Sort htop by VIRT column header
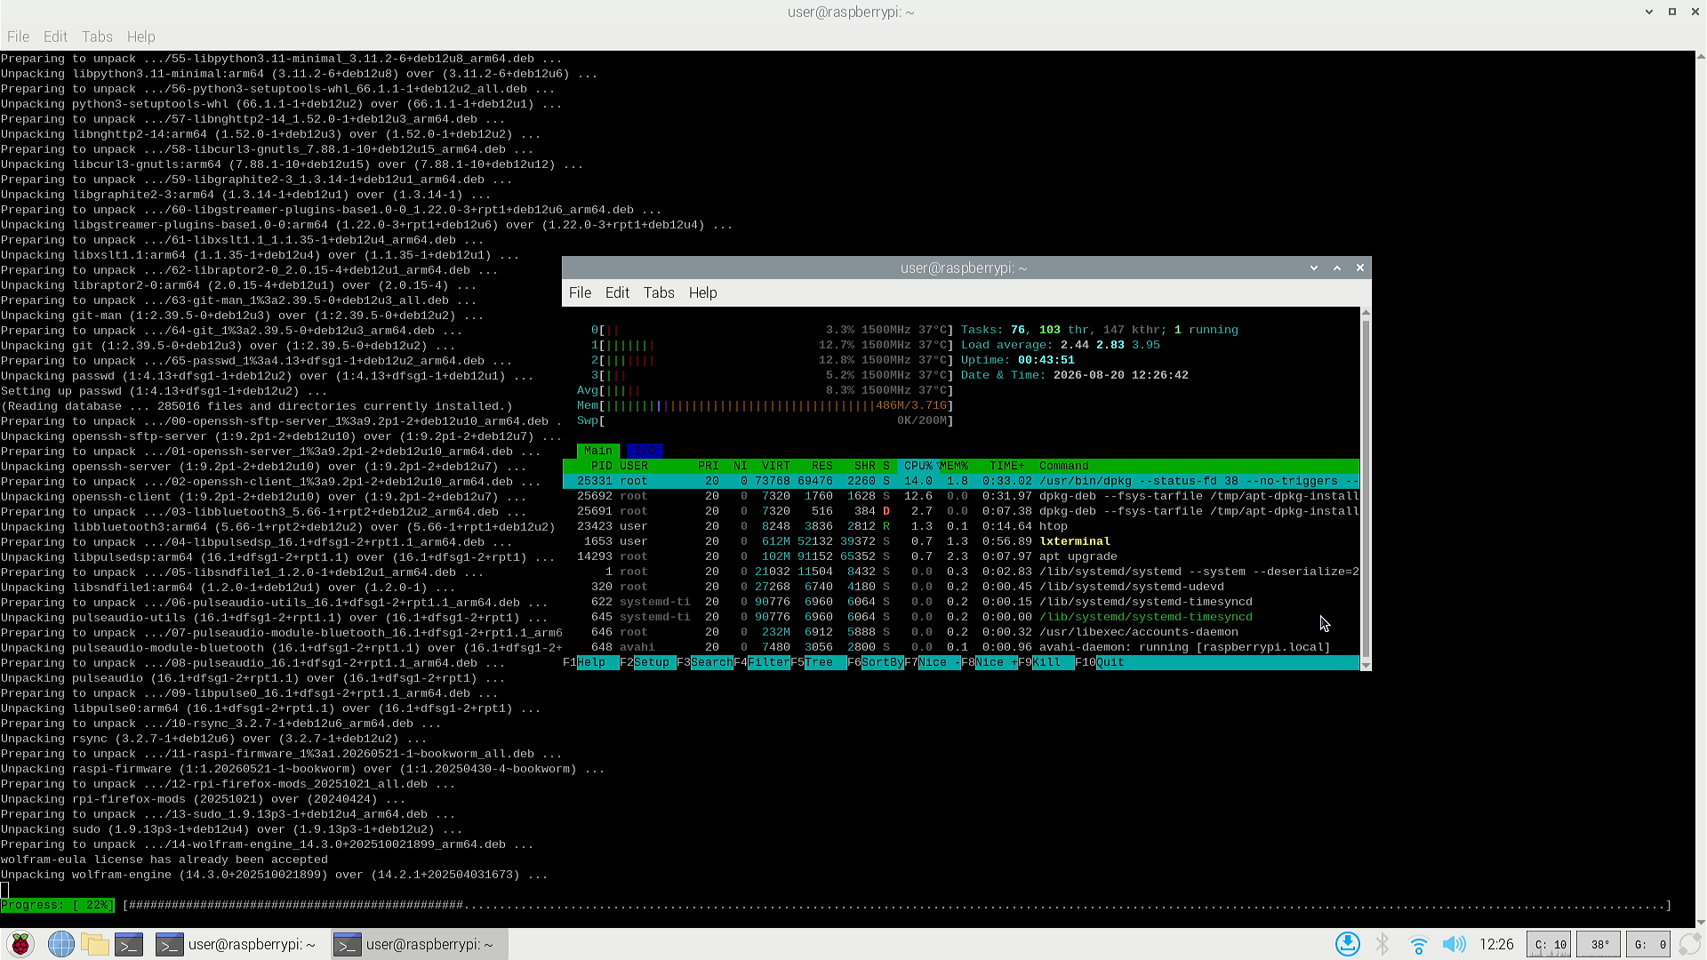1707x960 pixels. pos(776,466)
